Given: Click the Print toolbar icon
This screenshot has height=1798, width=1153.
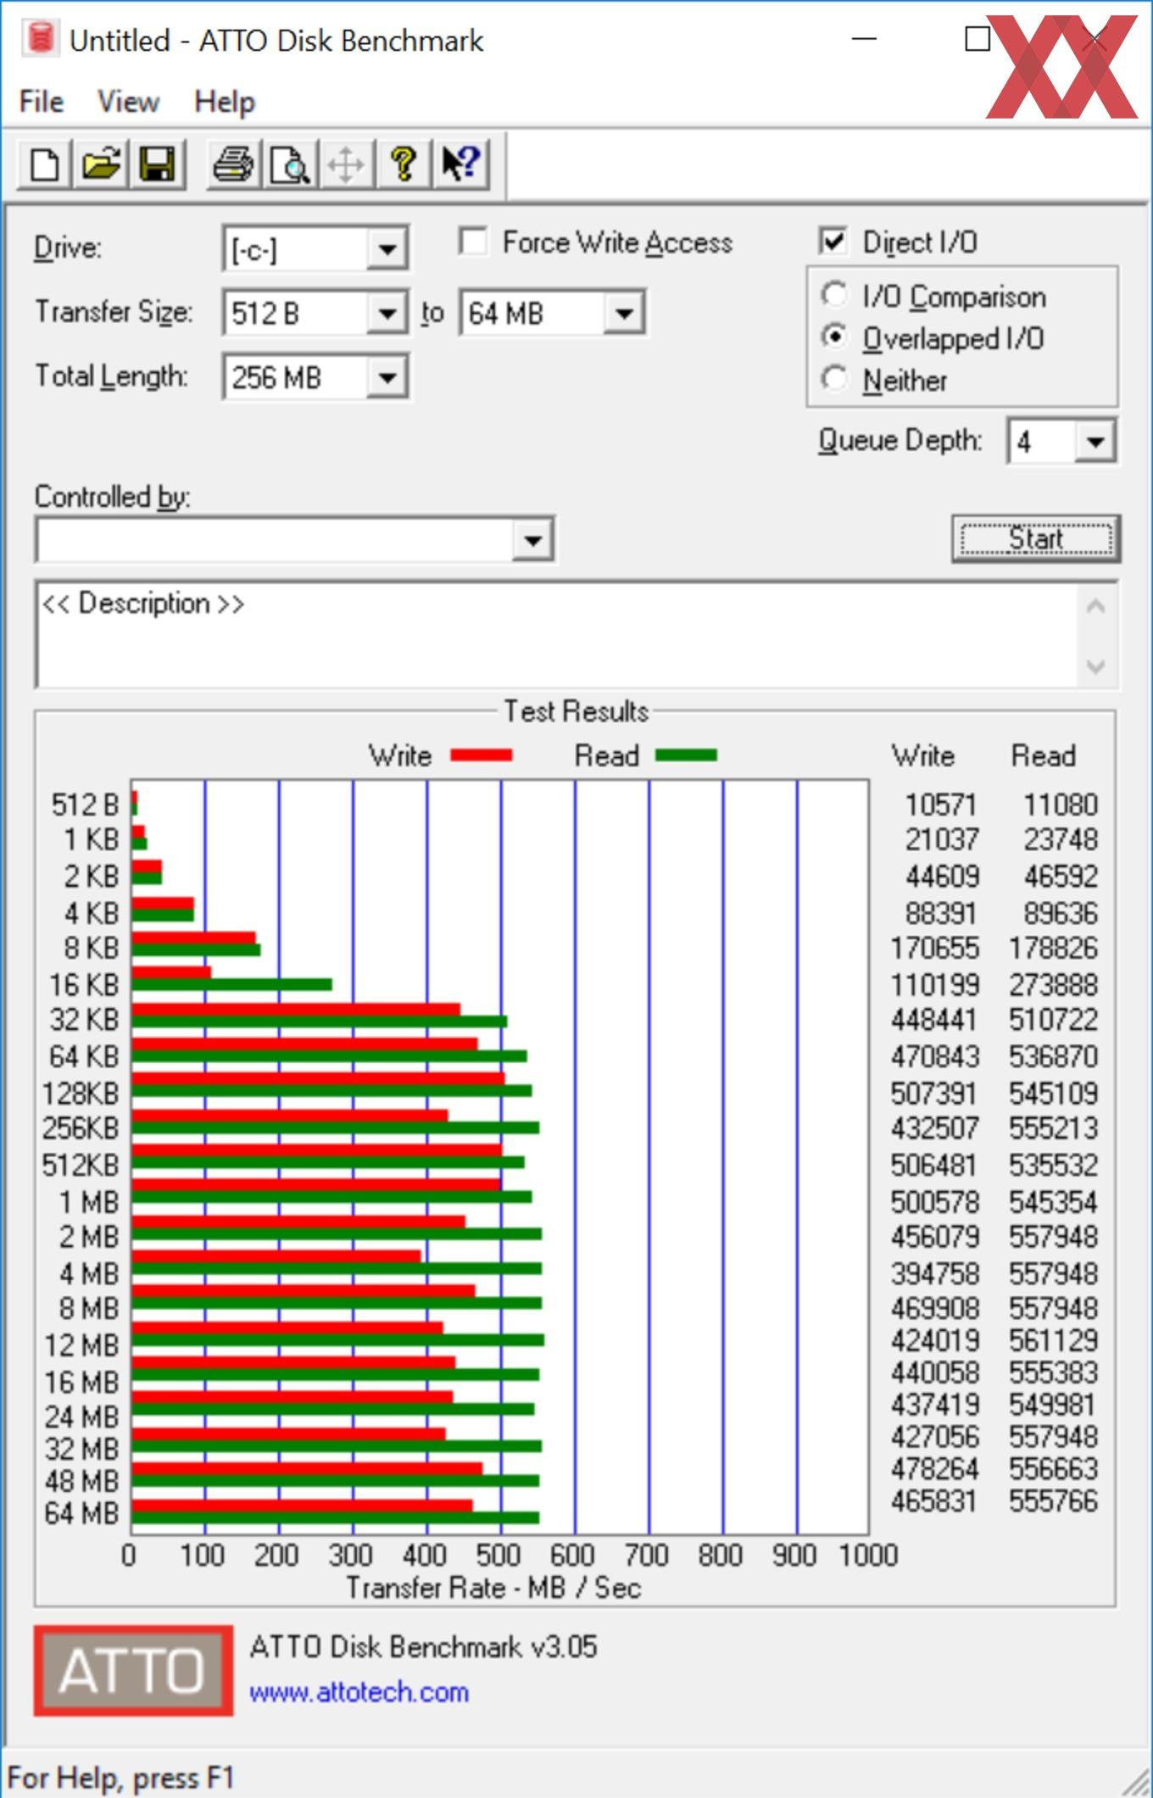Looking at the screenshot, I should 233,164.
